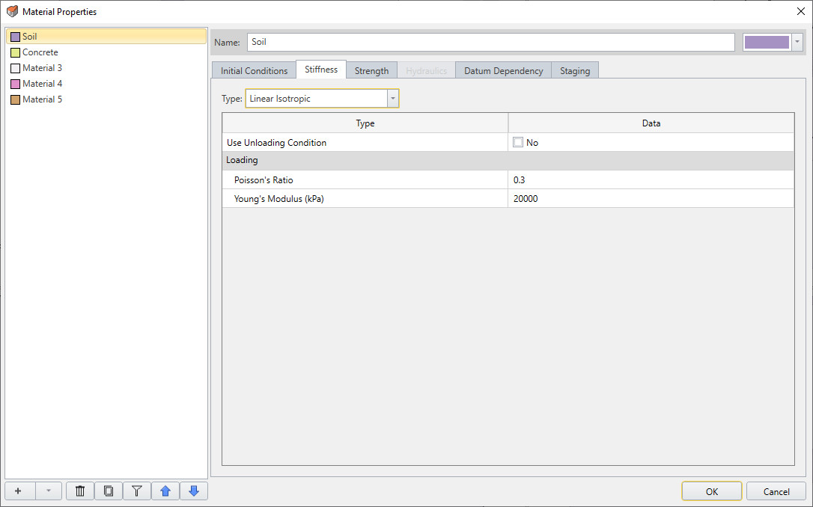This screenshot has height=507, width=813.
Task: Switch to the Initial Conditions tab
Action: 254,71
